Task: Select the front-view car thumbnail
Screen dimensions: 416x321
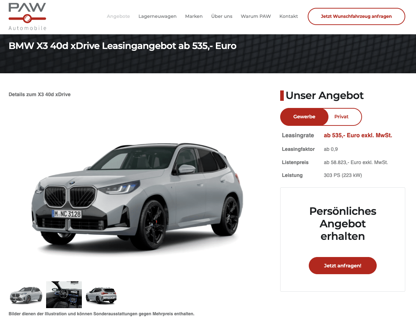Action: (x=26, y=295)
